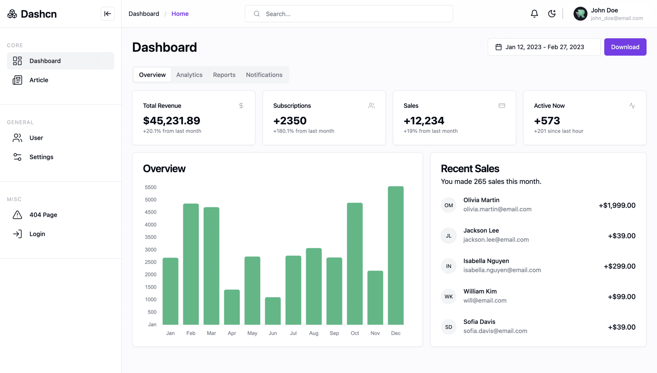This screenshot has width=657, height=373.
Task: Select the Notifications tab
Action: point(264,75)
